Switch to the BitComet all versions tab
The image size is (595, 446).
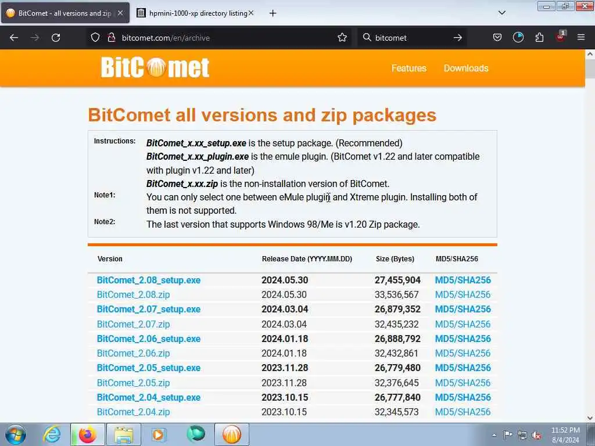coord(65,13)
